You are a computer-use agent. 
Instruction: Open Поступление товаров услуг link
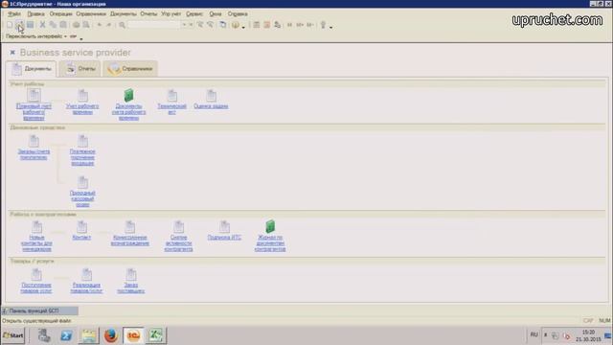click(36, 288)
